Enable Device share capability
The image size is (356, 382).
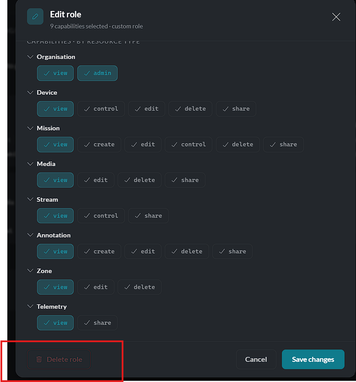click(x=236, y=109)
